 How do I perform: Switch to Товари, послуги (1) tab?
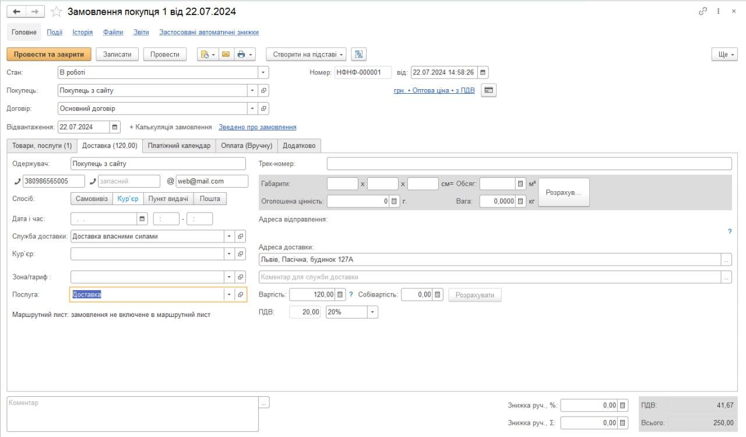[42, 146]
